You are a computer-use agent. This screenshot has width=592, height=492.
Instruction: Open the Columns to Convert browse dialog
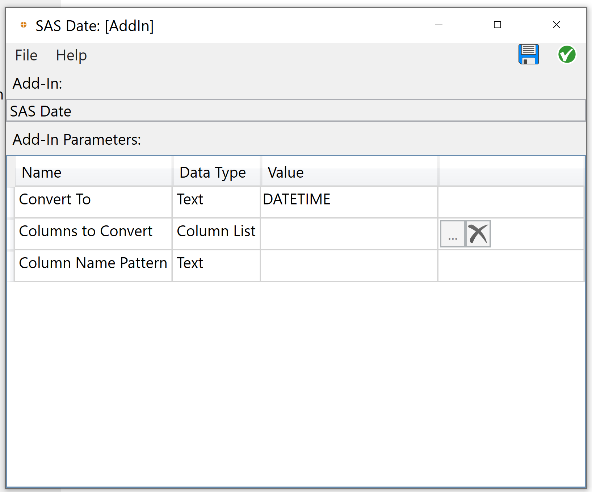click(x=452, y=234)
